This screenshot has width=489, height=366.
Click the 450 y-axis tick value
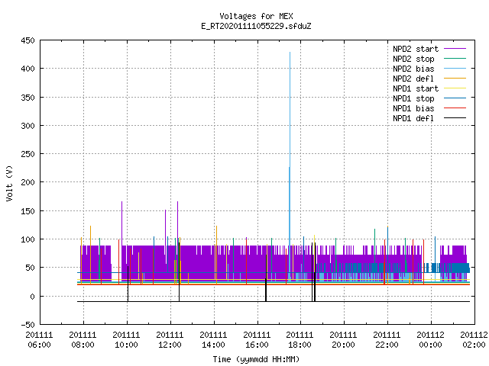click(x=28, y=40)
